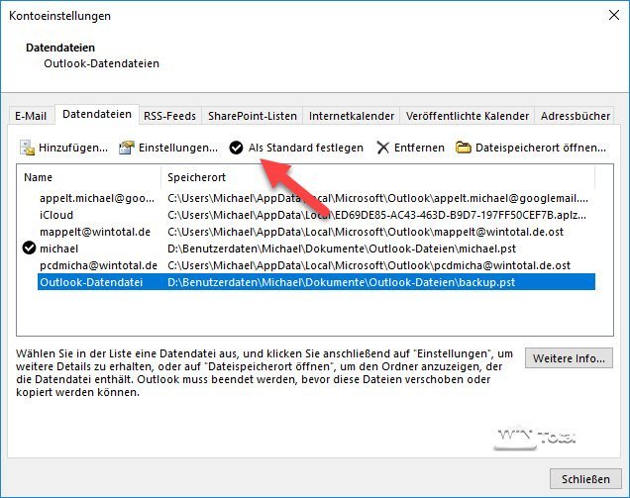Click Dateispeicherort öffnen... label text
630x498 pixels.
[x=541, y=148]
